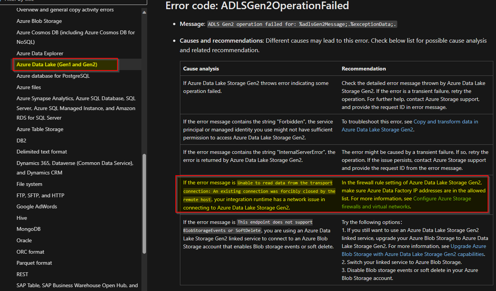Open DB2 troubleshooting article
Image resolution: width=496 pixels, height=291 pixels.
[x=21, y=141]
